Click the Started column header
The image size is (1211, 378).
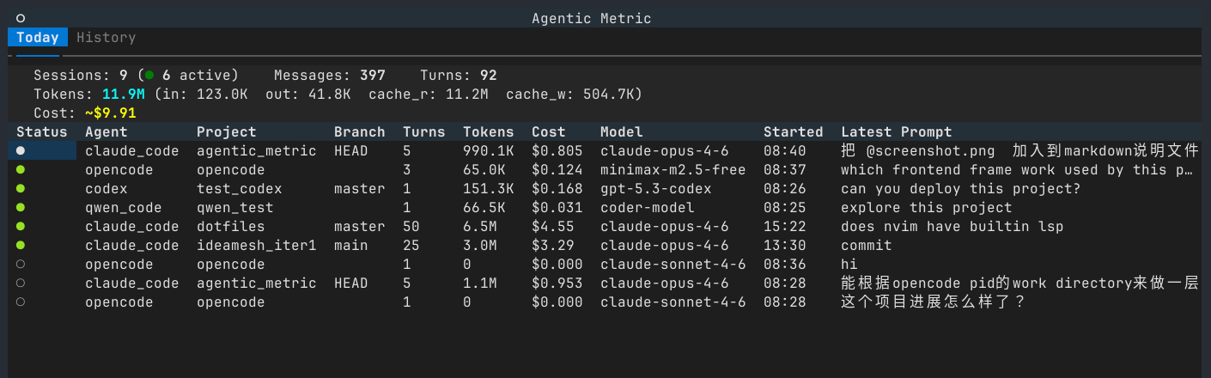794,131
